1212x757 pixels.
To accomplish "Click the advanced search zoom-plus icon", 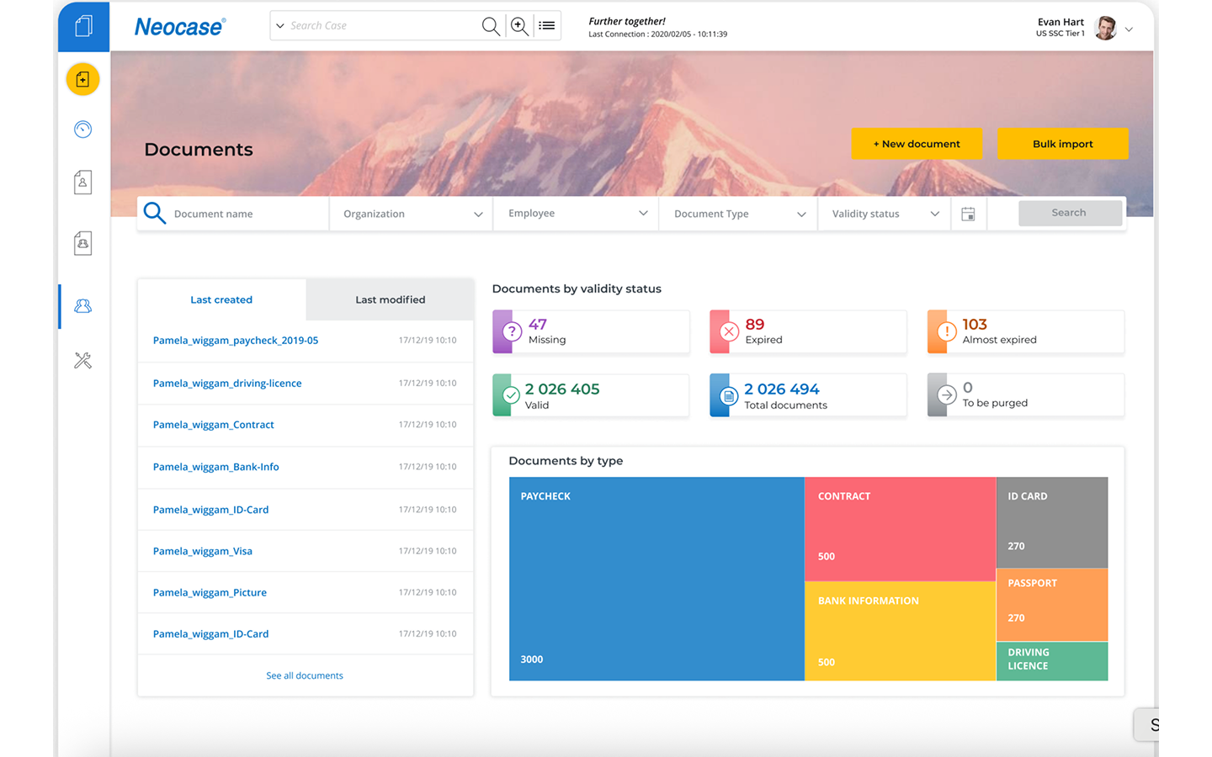I will 520,26.
